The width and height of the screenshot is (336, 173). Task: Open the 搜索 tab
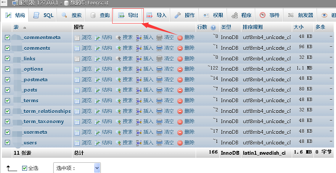tap(71, 15)
